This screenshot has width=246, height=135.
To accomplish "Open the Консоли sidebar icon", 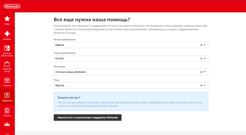I will pos(7,34).
